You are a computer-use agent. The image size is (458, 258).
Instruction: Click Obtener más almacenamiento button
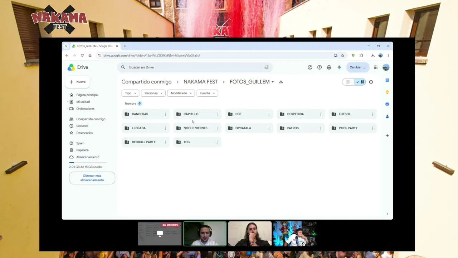click(x=92, y=178)
